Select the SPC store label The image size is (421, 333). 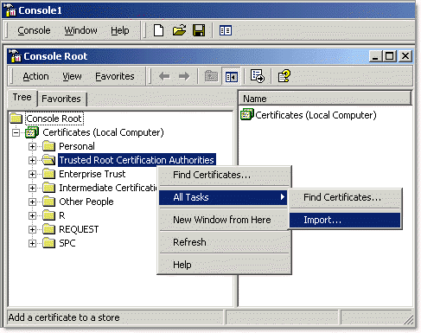67,243
